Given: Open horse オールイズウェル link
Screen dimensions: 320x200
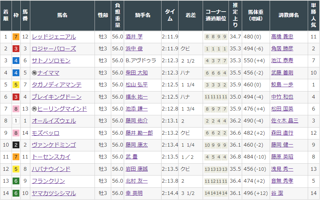Looking at the screenshot, I should coord(54,121).
